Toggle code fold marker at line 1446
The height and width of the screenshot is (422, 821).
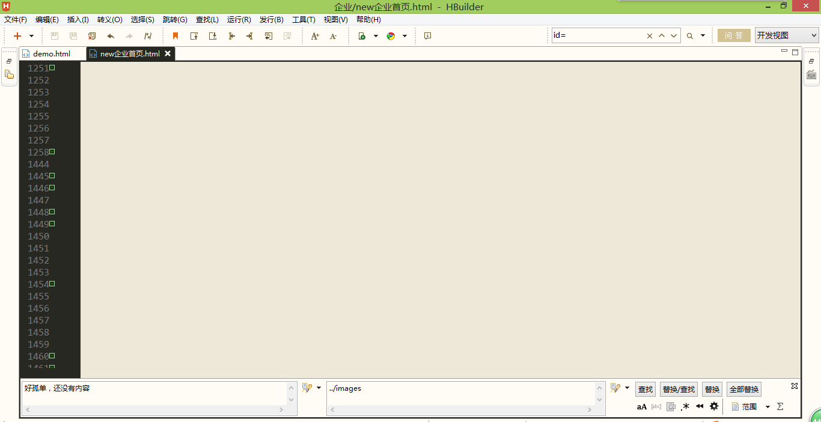52,187
